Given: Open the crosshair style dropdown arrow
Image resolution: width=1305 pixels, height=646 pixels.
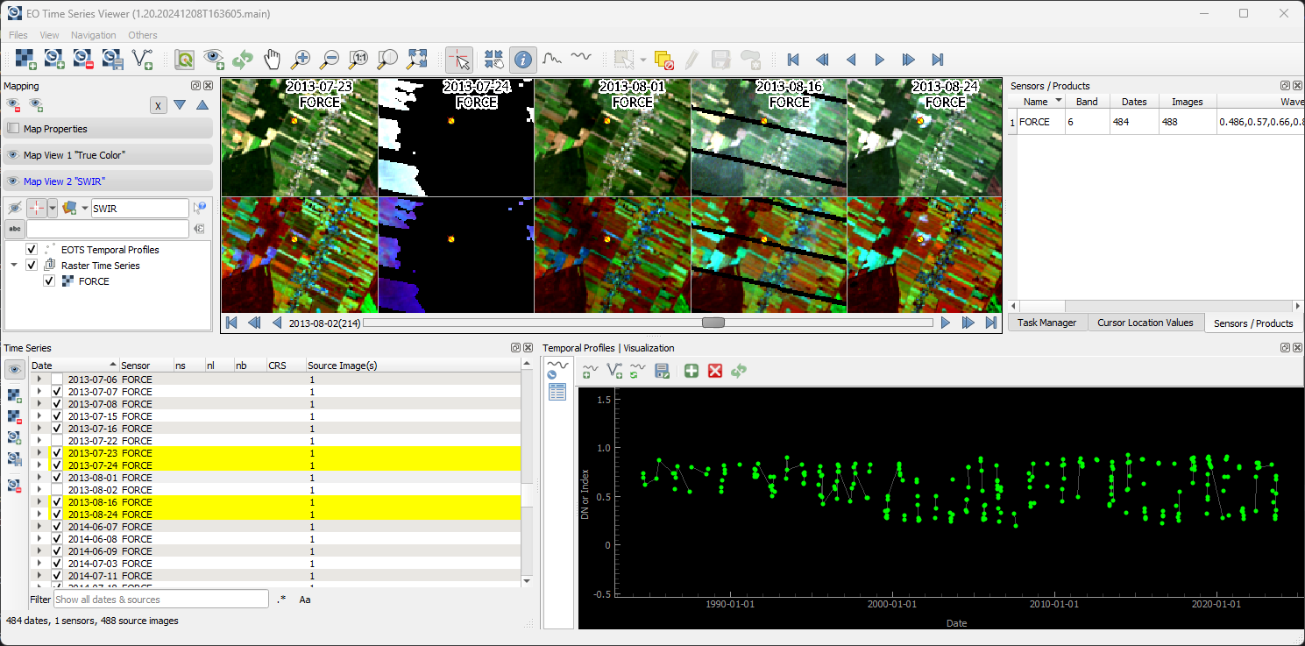Looking at the screenshot, I should click(53, 209).
